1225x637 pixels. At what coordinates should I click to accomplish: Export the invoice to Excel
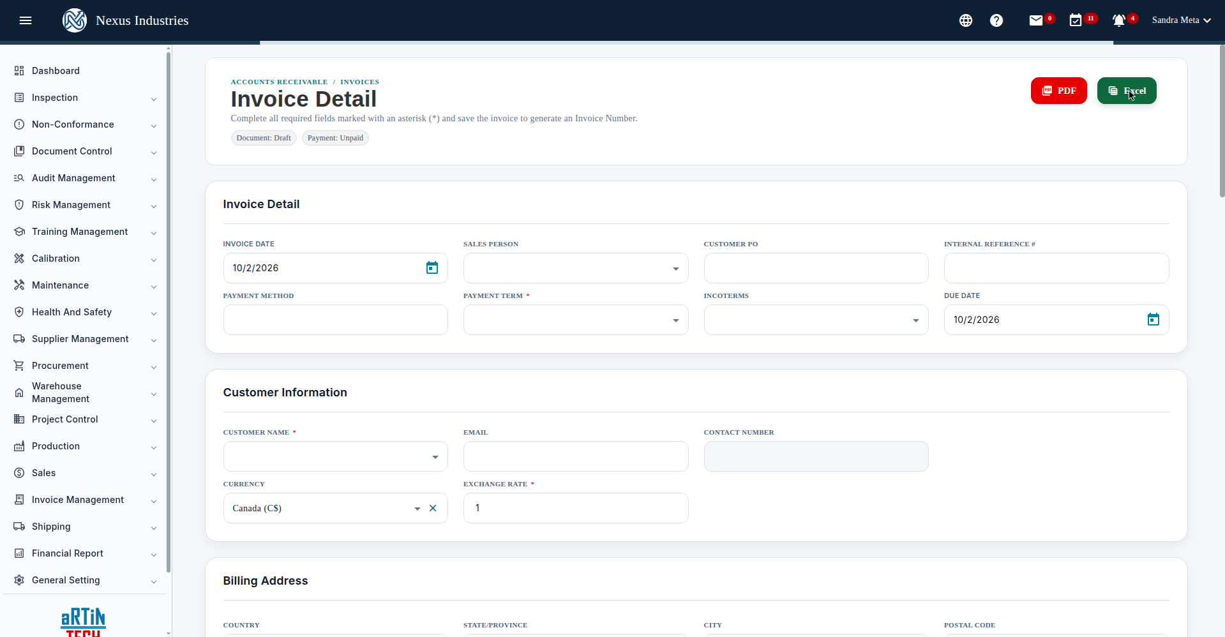pos(1127,91)
